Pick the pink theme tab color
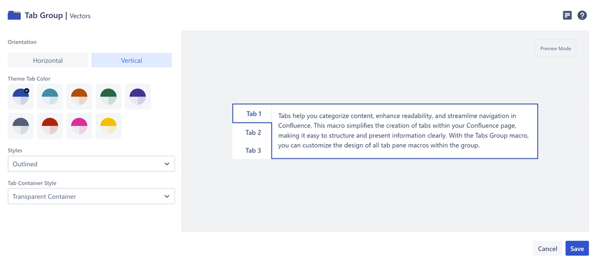595x262 pixels. point(79,126)
